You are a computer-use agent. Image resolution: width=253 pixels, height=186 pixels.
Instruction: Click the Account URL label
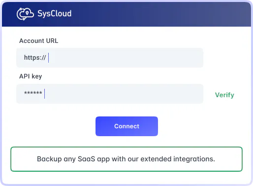(39, 41)
